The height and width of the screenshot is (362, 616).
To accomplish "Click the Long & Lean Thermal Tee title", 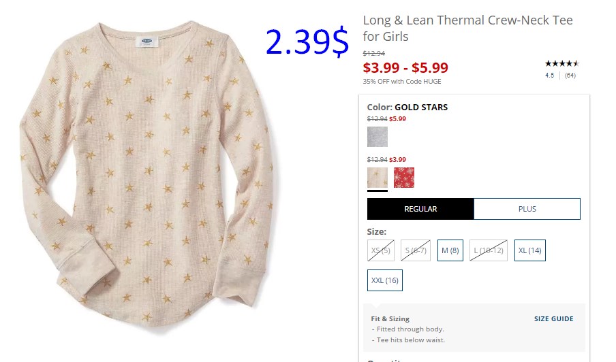I will [467, 28].
